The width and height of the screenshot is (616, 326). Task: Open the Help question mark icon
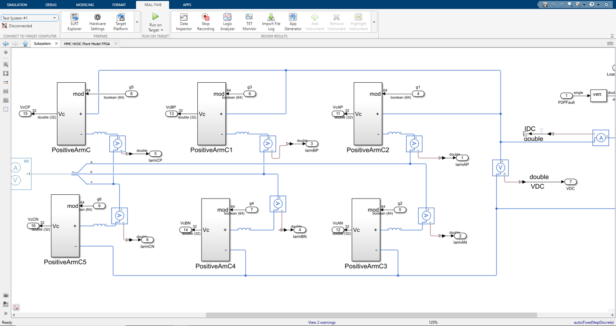pos(592,4)
